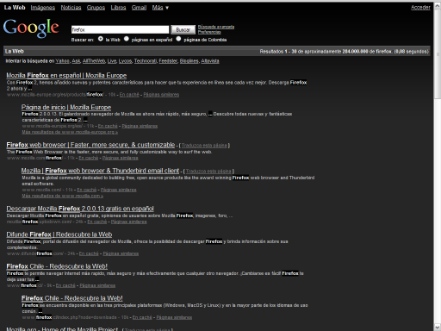
Task: Open 'En caché' for www.mozilla.com/ - 11k result
Action: point(87,190)
